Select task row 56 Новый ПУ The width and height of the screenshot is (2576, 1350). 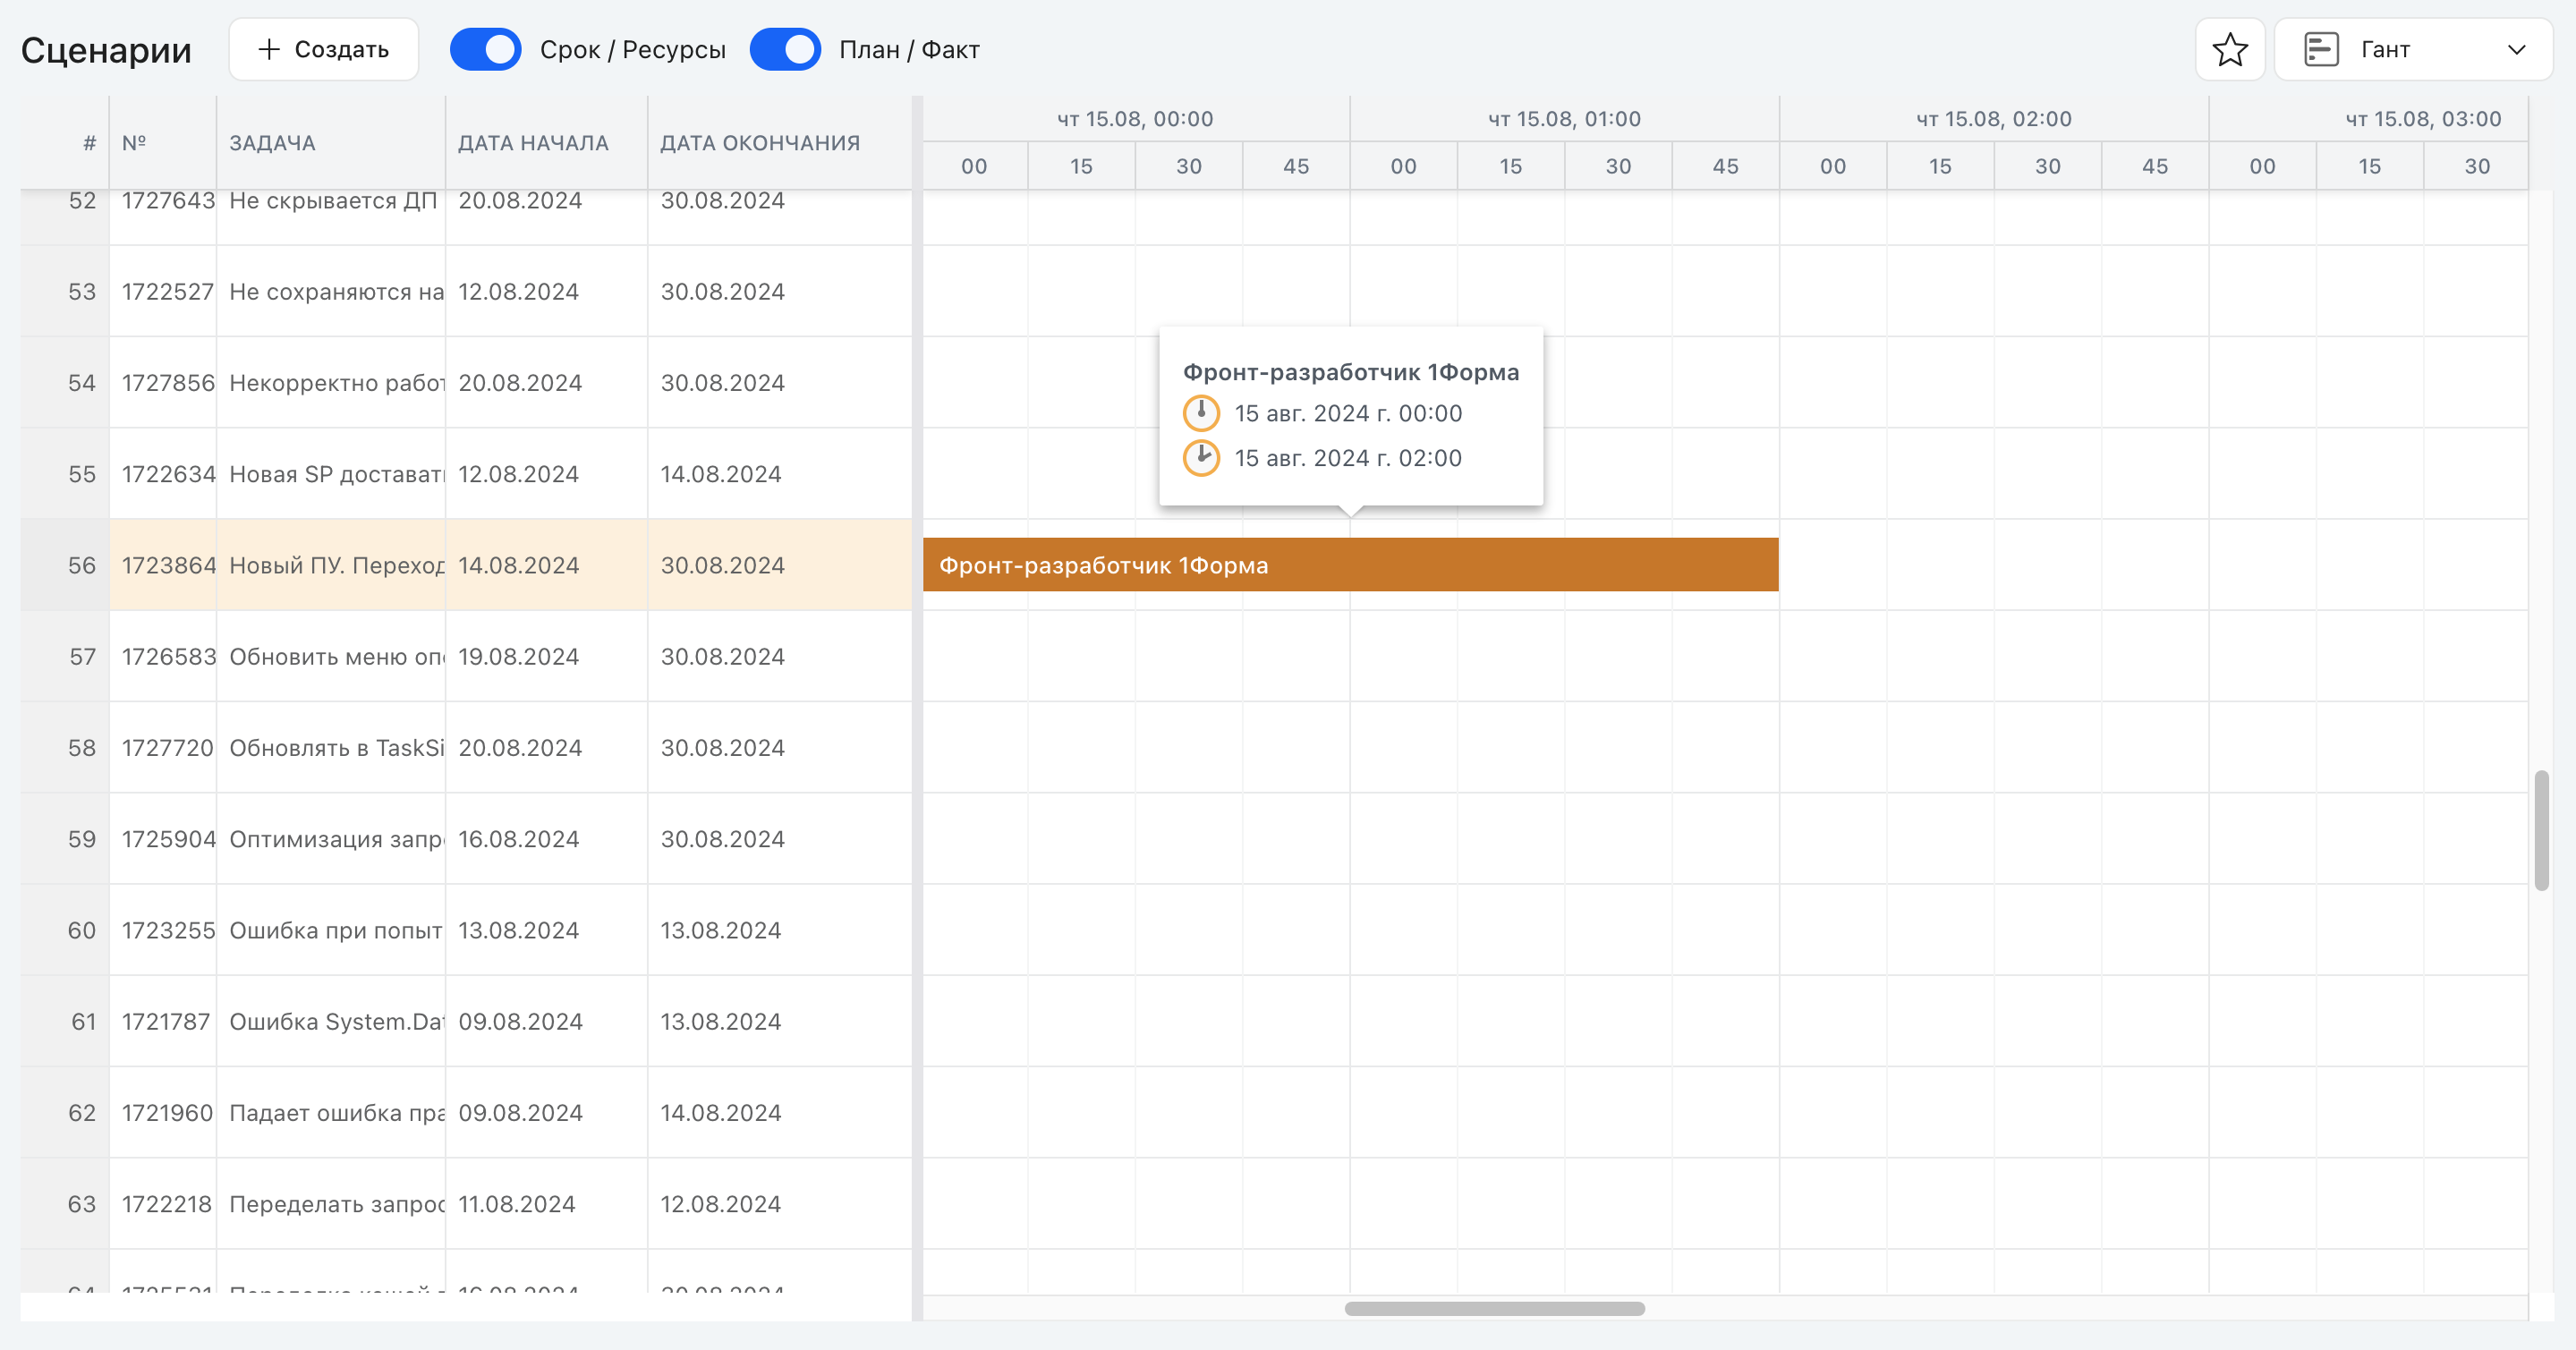pyautogui.click(x=336, y=564)
